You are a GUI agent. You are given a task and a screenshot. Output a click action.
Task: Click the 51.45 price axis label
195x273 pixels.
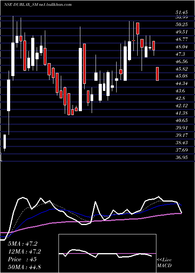182,12
